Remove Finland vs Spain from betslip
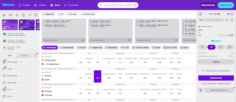The image size is (236, 102). 234,26
